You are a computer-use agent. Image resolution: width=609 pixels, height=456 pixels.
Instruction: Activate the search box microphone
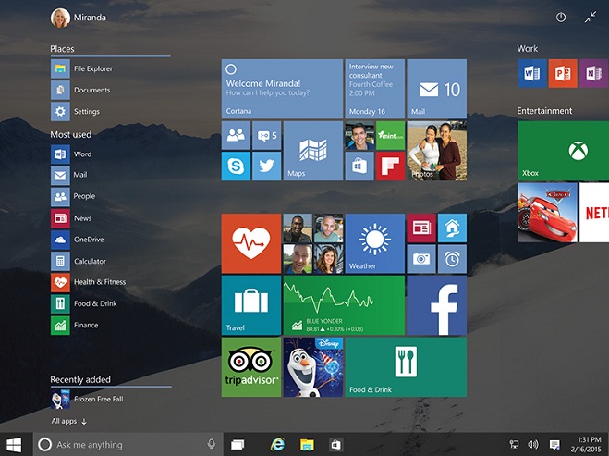coord(212,444)
